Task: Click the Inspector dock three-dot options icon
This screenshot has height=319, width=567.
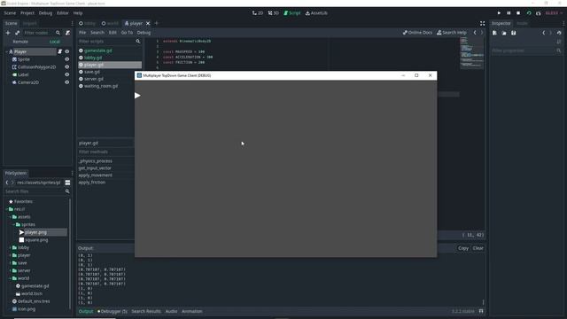Action: [x=563, y=23]
